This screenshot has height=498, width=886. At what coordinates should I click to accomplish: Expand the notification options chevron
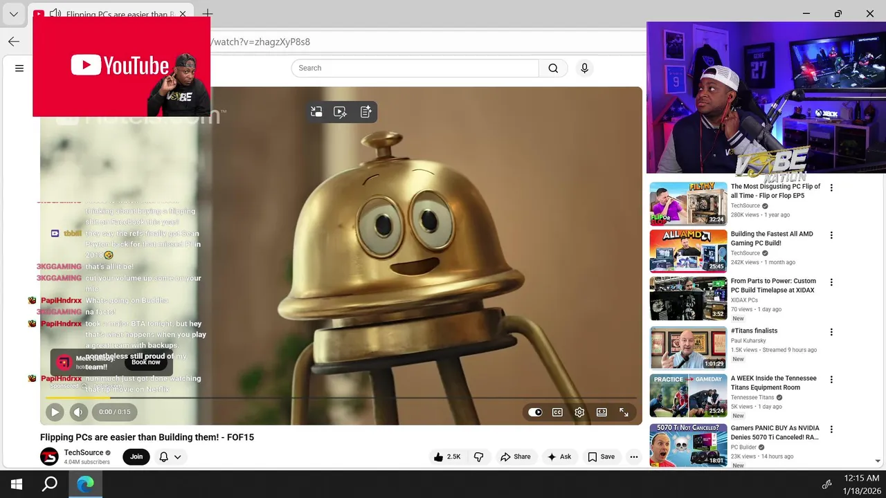point(177,456)
